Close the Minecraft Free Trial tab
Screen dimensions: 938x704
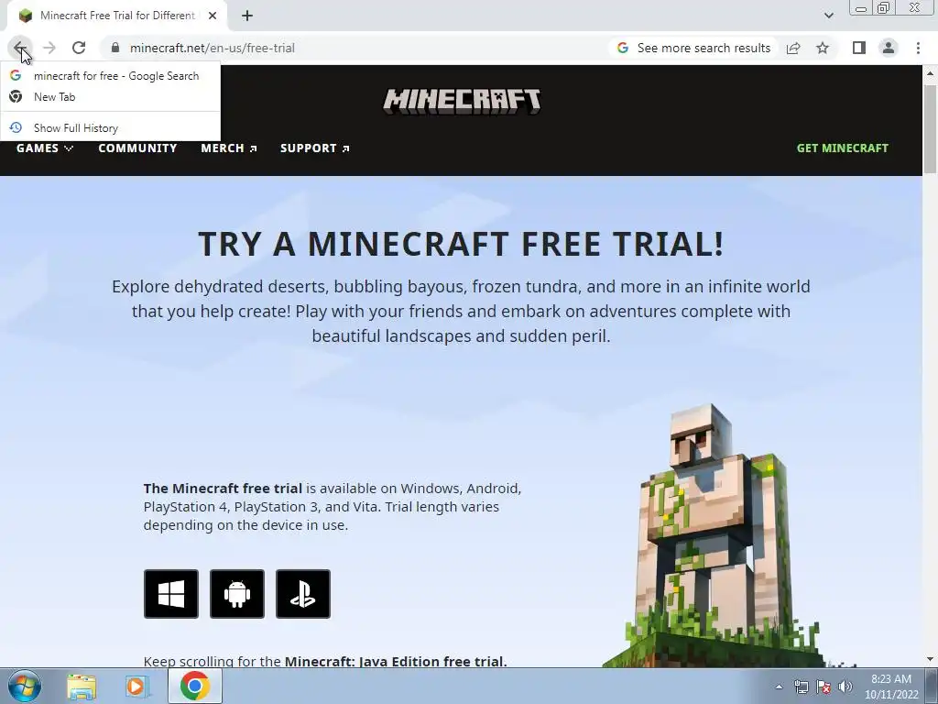click(x=213, y=16)
